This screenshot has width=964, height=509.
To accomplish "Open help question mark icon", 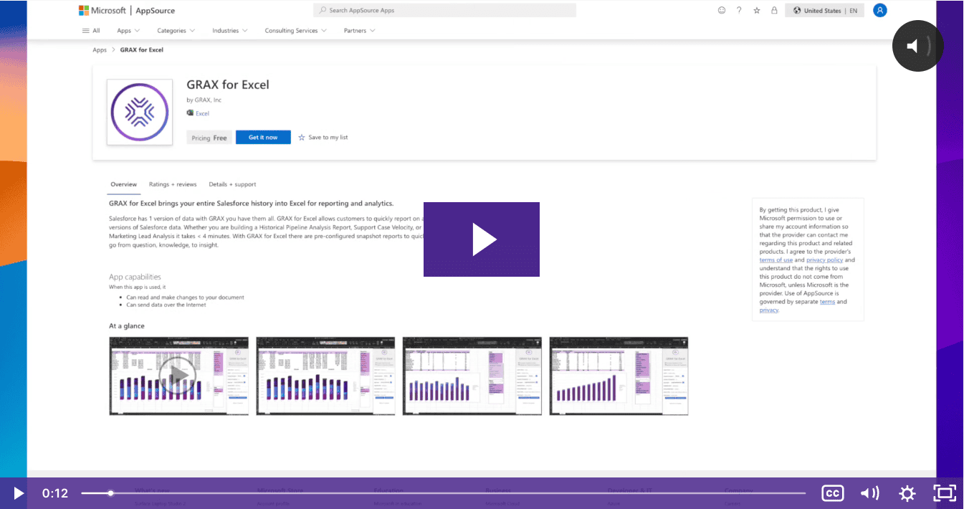I will point(739,10).
